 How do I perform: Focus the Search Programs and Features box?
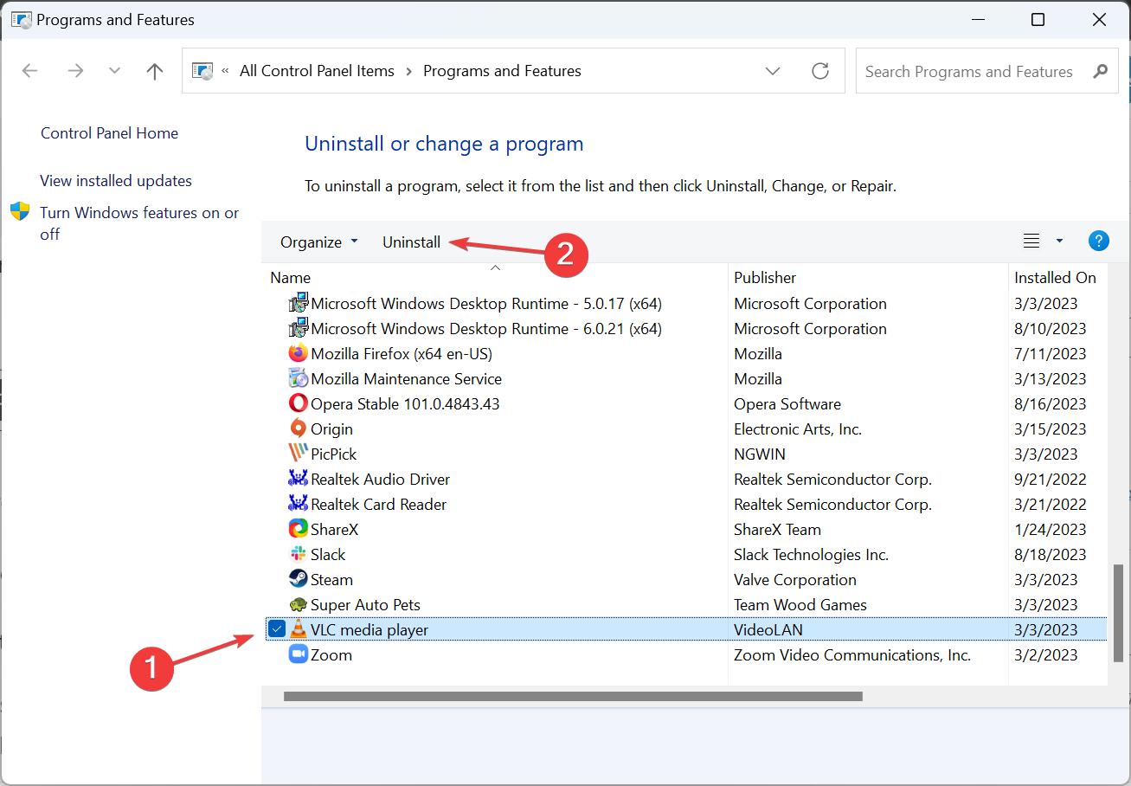[969, 72]
